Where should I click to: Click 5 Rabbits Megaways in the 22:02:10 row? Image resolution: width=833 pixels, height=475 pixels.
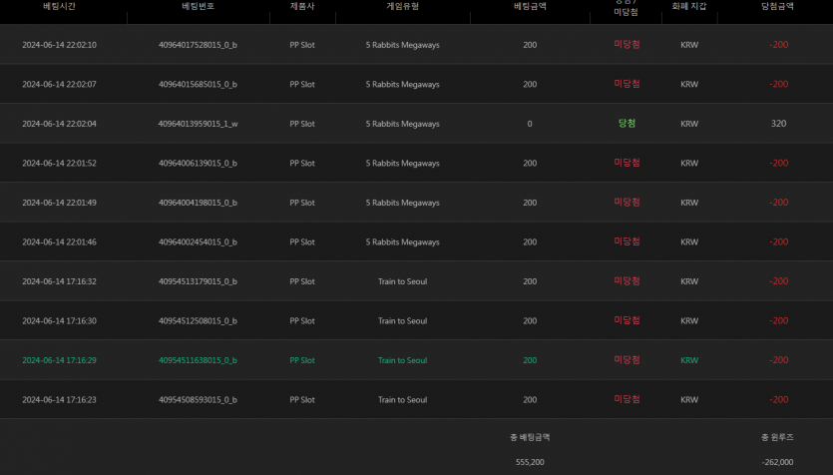(402, 45)
